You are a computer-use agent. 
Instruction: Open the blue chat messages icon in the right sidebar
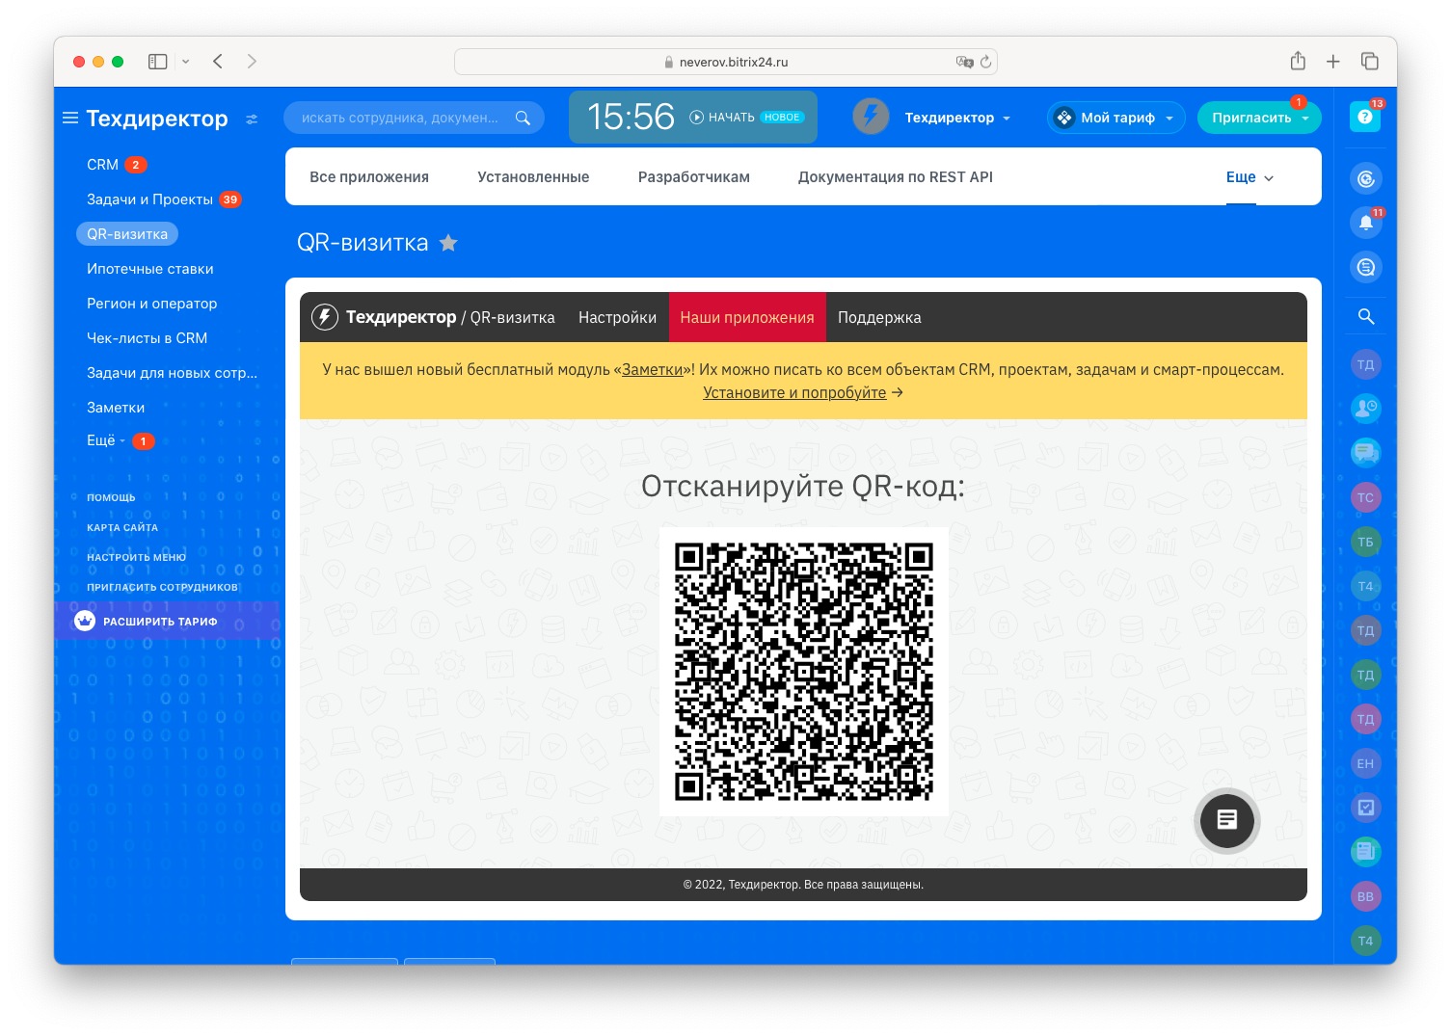pyautogui.click(x=1365, y=453)
